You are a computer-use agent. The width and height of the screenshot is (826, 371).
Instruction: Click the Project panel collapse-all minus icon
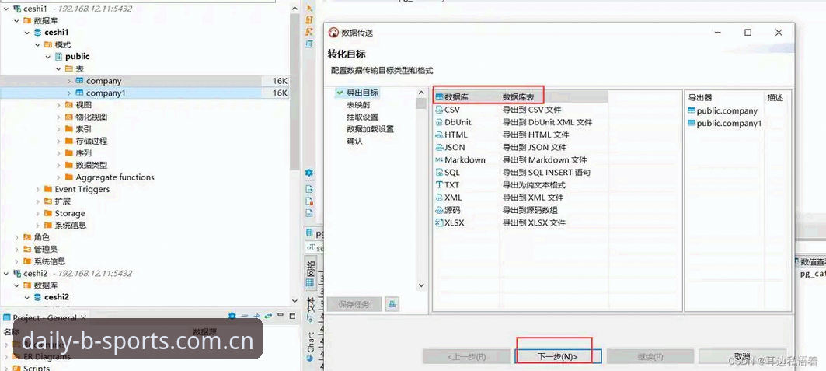pyautogui.click(x=245, y=317)
